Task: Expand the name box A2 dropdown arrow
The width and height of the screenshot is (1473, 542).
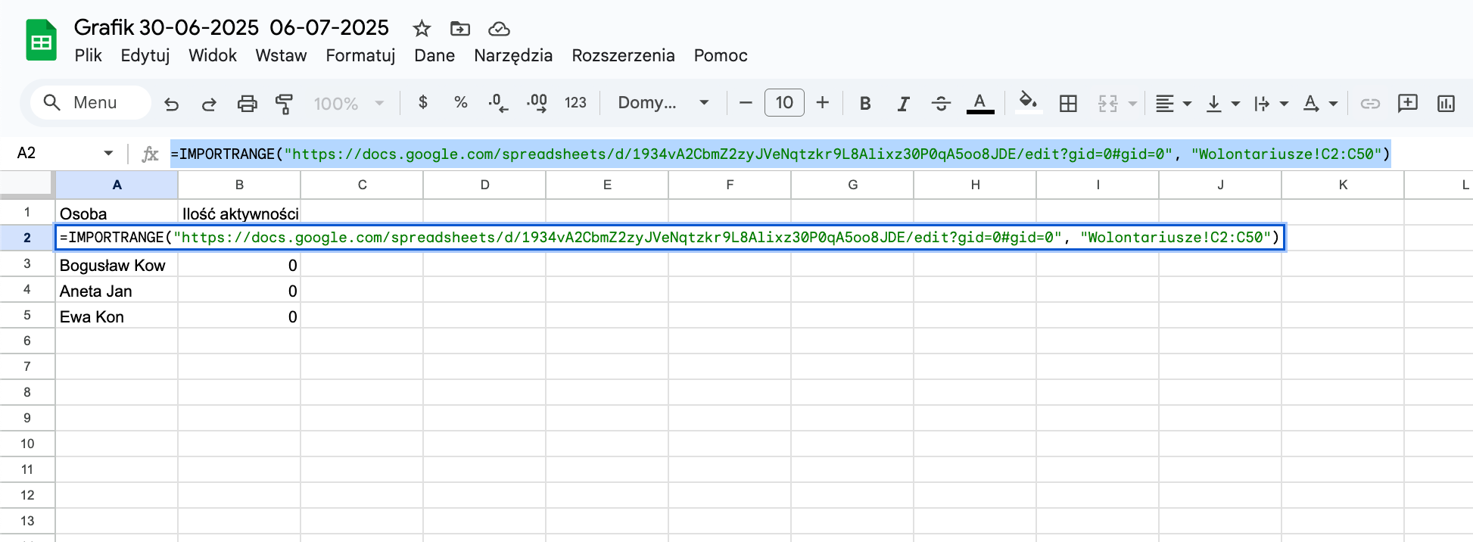Action: [x=108, y=153]
